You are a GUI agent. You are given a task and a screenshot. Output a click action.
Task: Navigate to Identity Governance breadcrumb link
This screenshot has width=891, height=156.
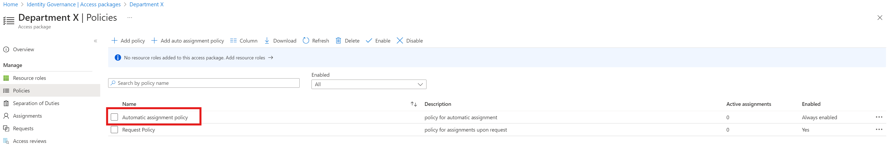73,4
